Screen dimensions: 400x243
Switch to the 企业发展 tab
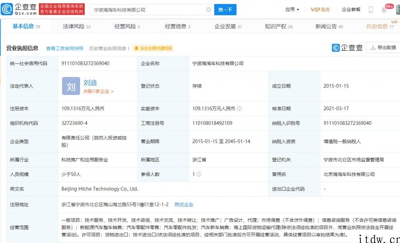click(x=228, y=26)
